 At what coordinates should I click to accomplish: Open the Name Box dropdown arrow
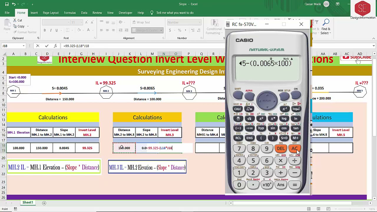(24, 46)
